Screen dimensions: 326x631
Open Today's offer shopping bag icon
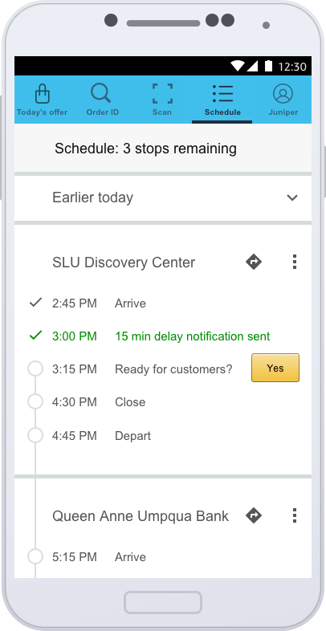(x=43, y=94)
